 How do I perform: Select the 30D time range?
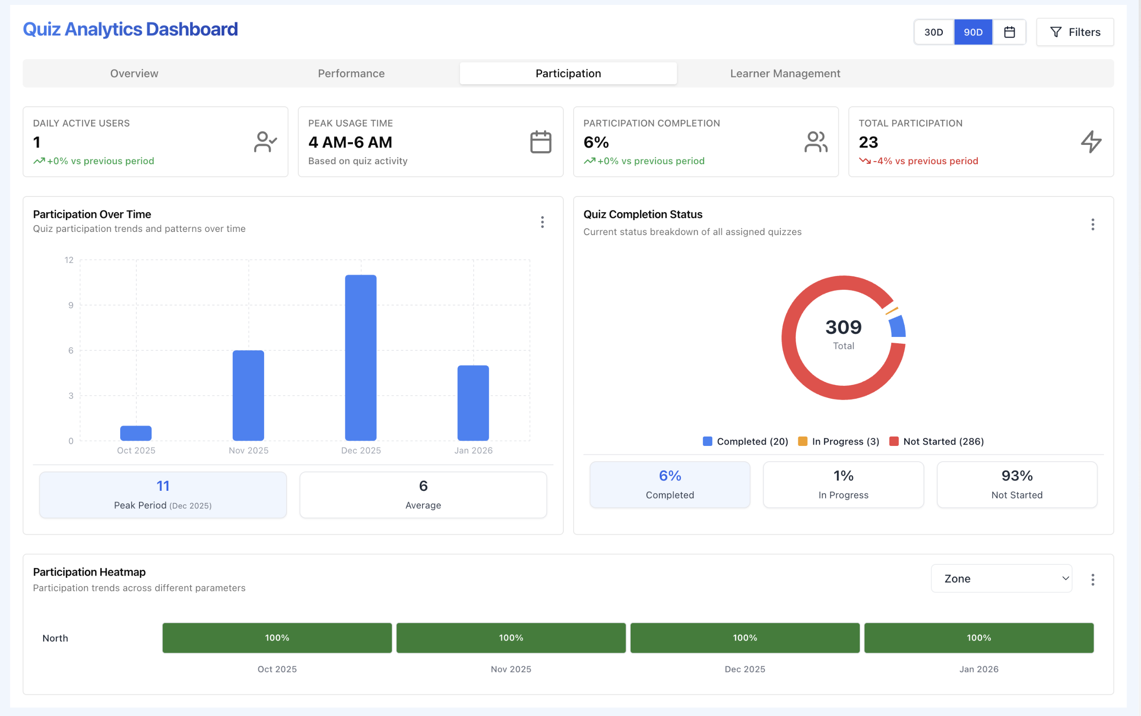coord(933,32)
